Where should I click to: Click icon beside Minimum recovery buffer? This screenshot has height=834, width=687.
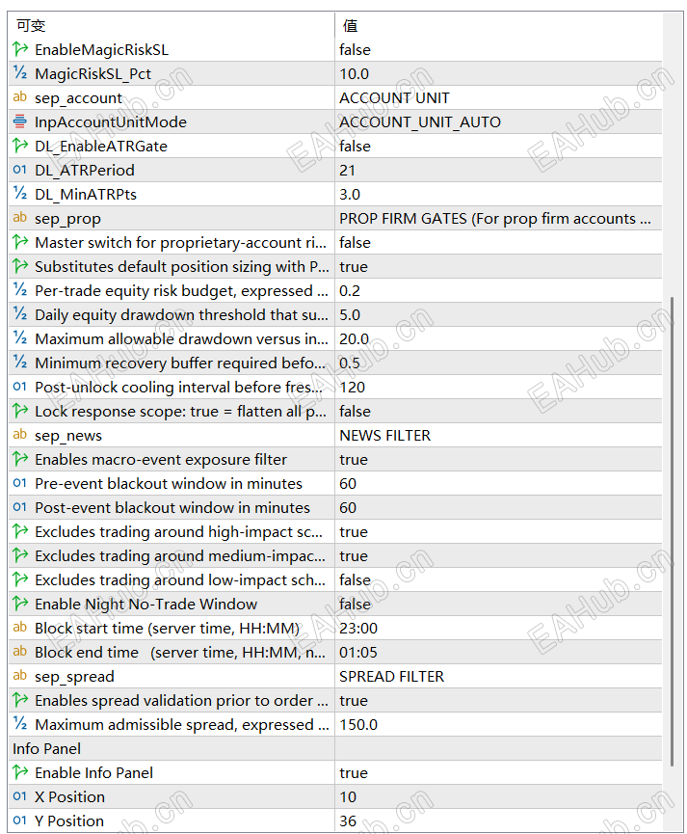point(20,363)
